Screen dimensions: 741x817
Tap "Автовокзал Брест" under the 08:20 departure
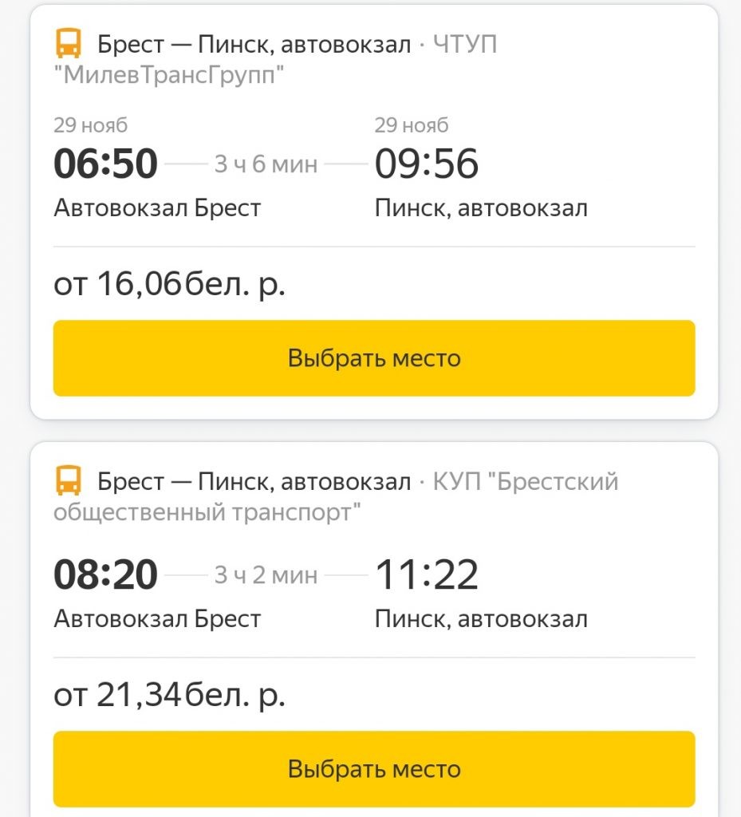click(x=157, y=619)
